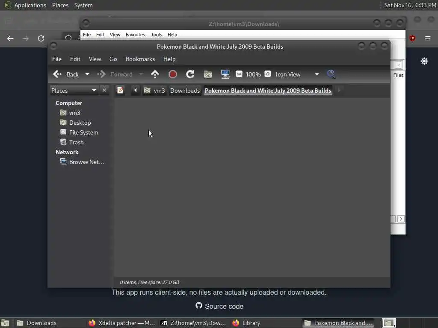The height and width of the screenshot is (328, 438).
Task: Open the Go menu
Action: [113, 59]
